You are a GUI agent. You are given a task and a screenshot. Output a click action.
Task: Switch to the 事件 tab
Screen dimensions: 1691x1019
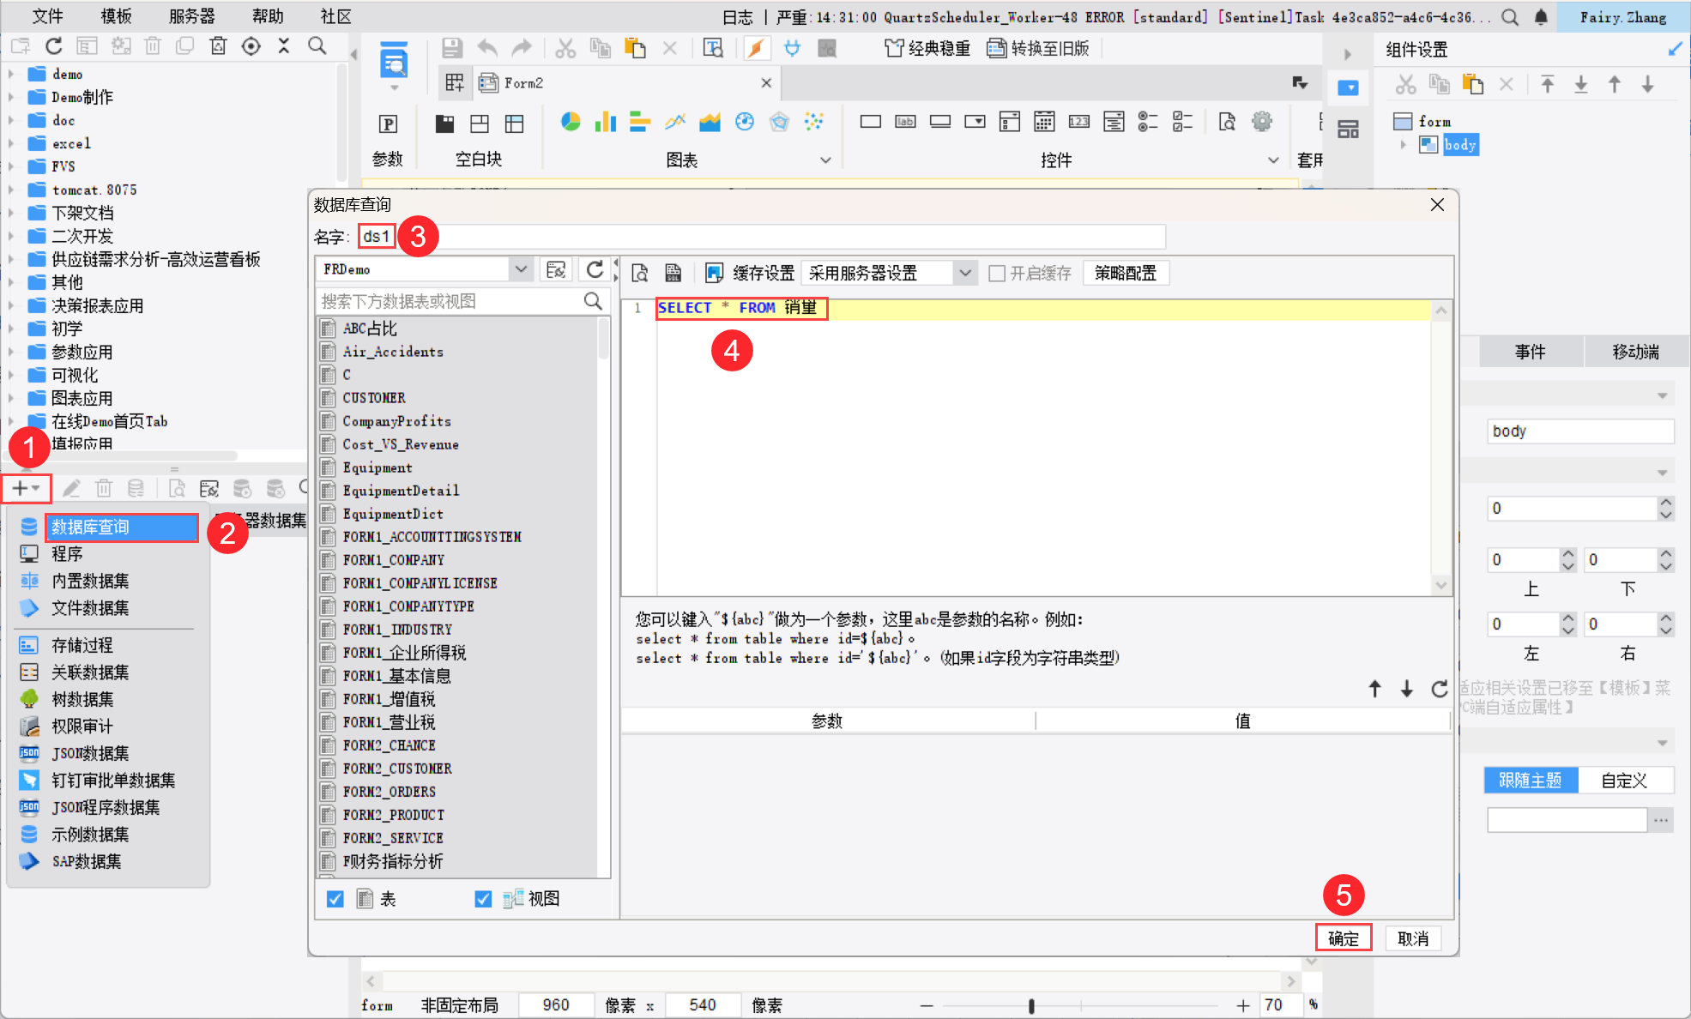tap(1530, 352)
